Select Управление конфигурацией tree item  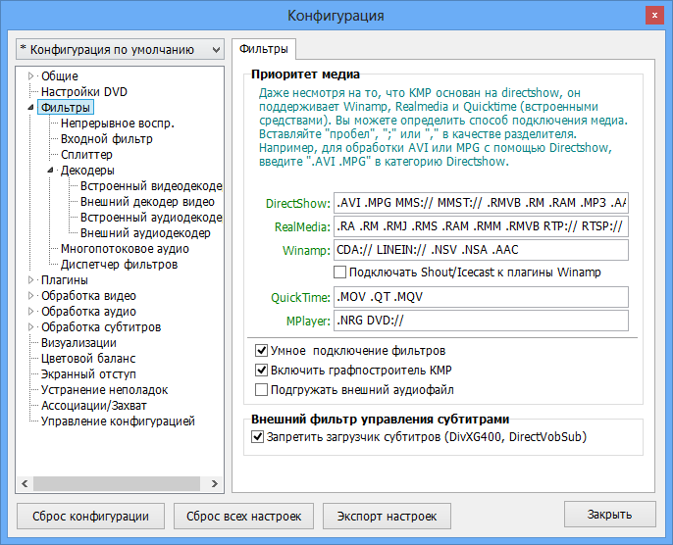tap(118, 421)
